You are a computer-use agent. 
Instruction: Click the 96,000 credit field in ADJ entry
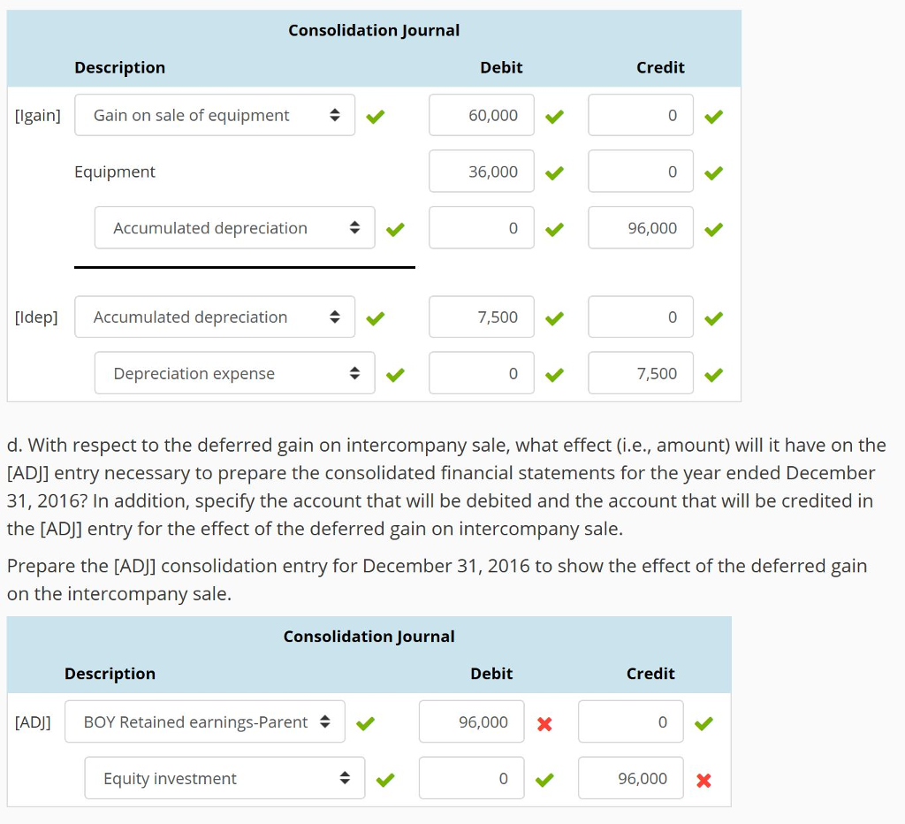tap(630, 778)
